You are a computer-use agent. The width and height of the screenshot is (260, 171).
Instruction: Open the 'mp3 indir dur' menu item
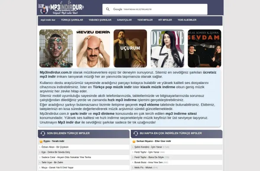pos(48,20)
